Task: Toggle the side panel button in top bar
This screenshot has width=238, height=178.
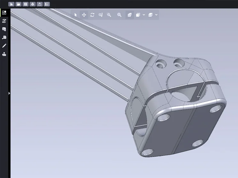Action: coord(47,4)
